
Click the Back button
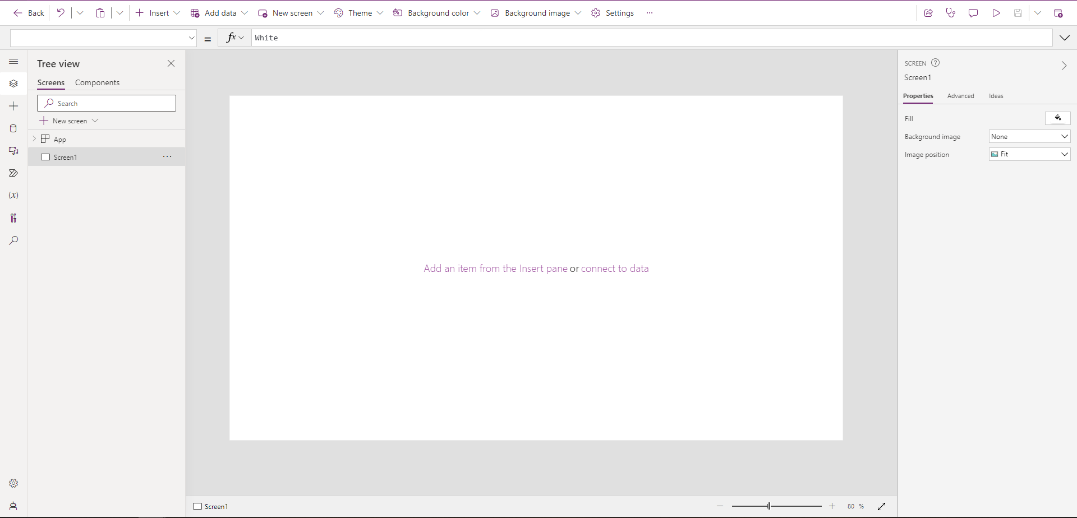[28, 12]
